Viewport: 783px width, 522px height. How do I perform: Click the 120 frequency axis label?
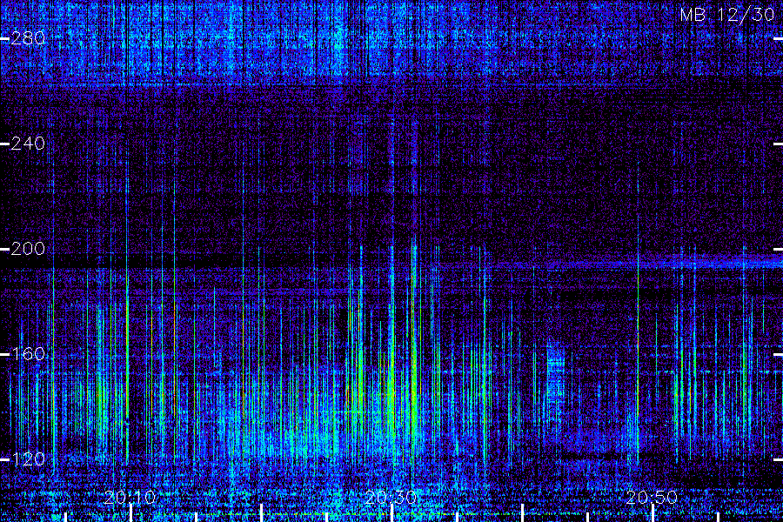(28, 459)
